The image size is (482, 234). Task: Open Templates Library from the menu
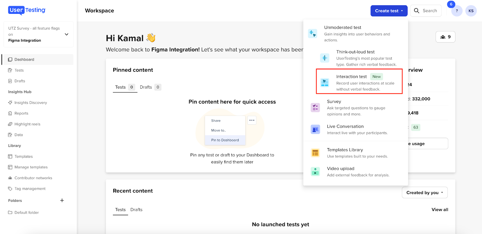click(x=355, y=153)
